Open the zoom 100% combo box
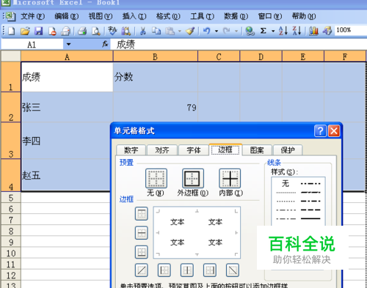The image size is (367, 288). [x=351, y=30]
